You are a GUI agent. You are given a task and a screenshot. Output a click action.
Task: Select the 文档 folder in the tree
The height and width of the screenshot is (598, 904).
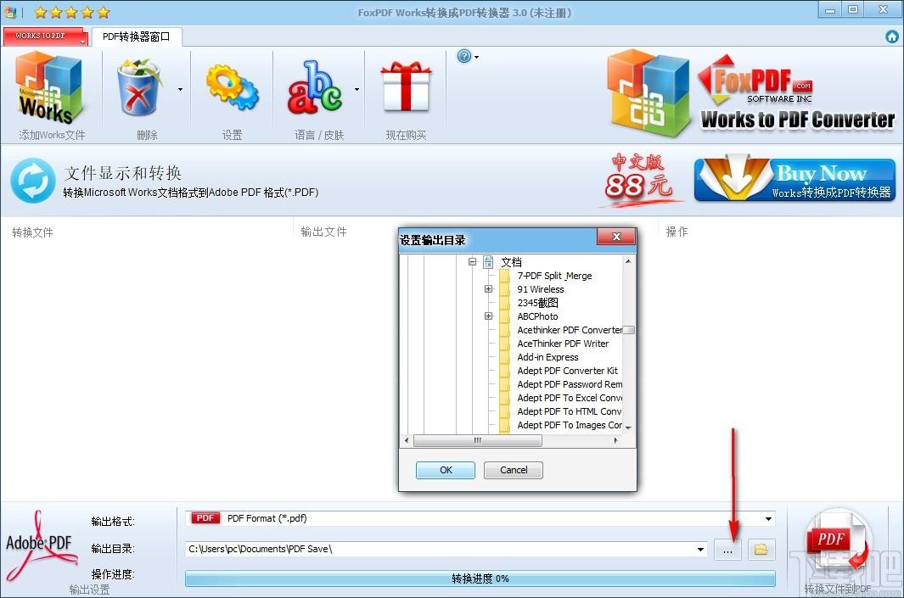click(511, 261)
